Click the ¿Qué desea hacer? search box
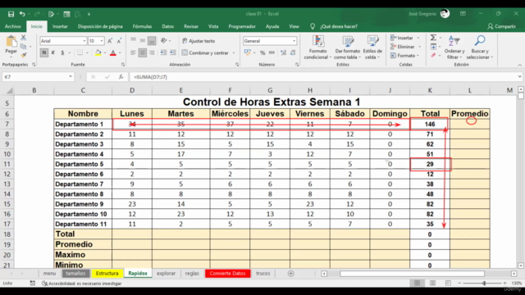The height and width of the screenshot is (295, 525). 339,26
